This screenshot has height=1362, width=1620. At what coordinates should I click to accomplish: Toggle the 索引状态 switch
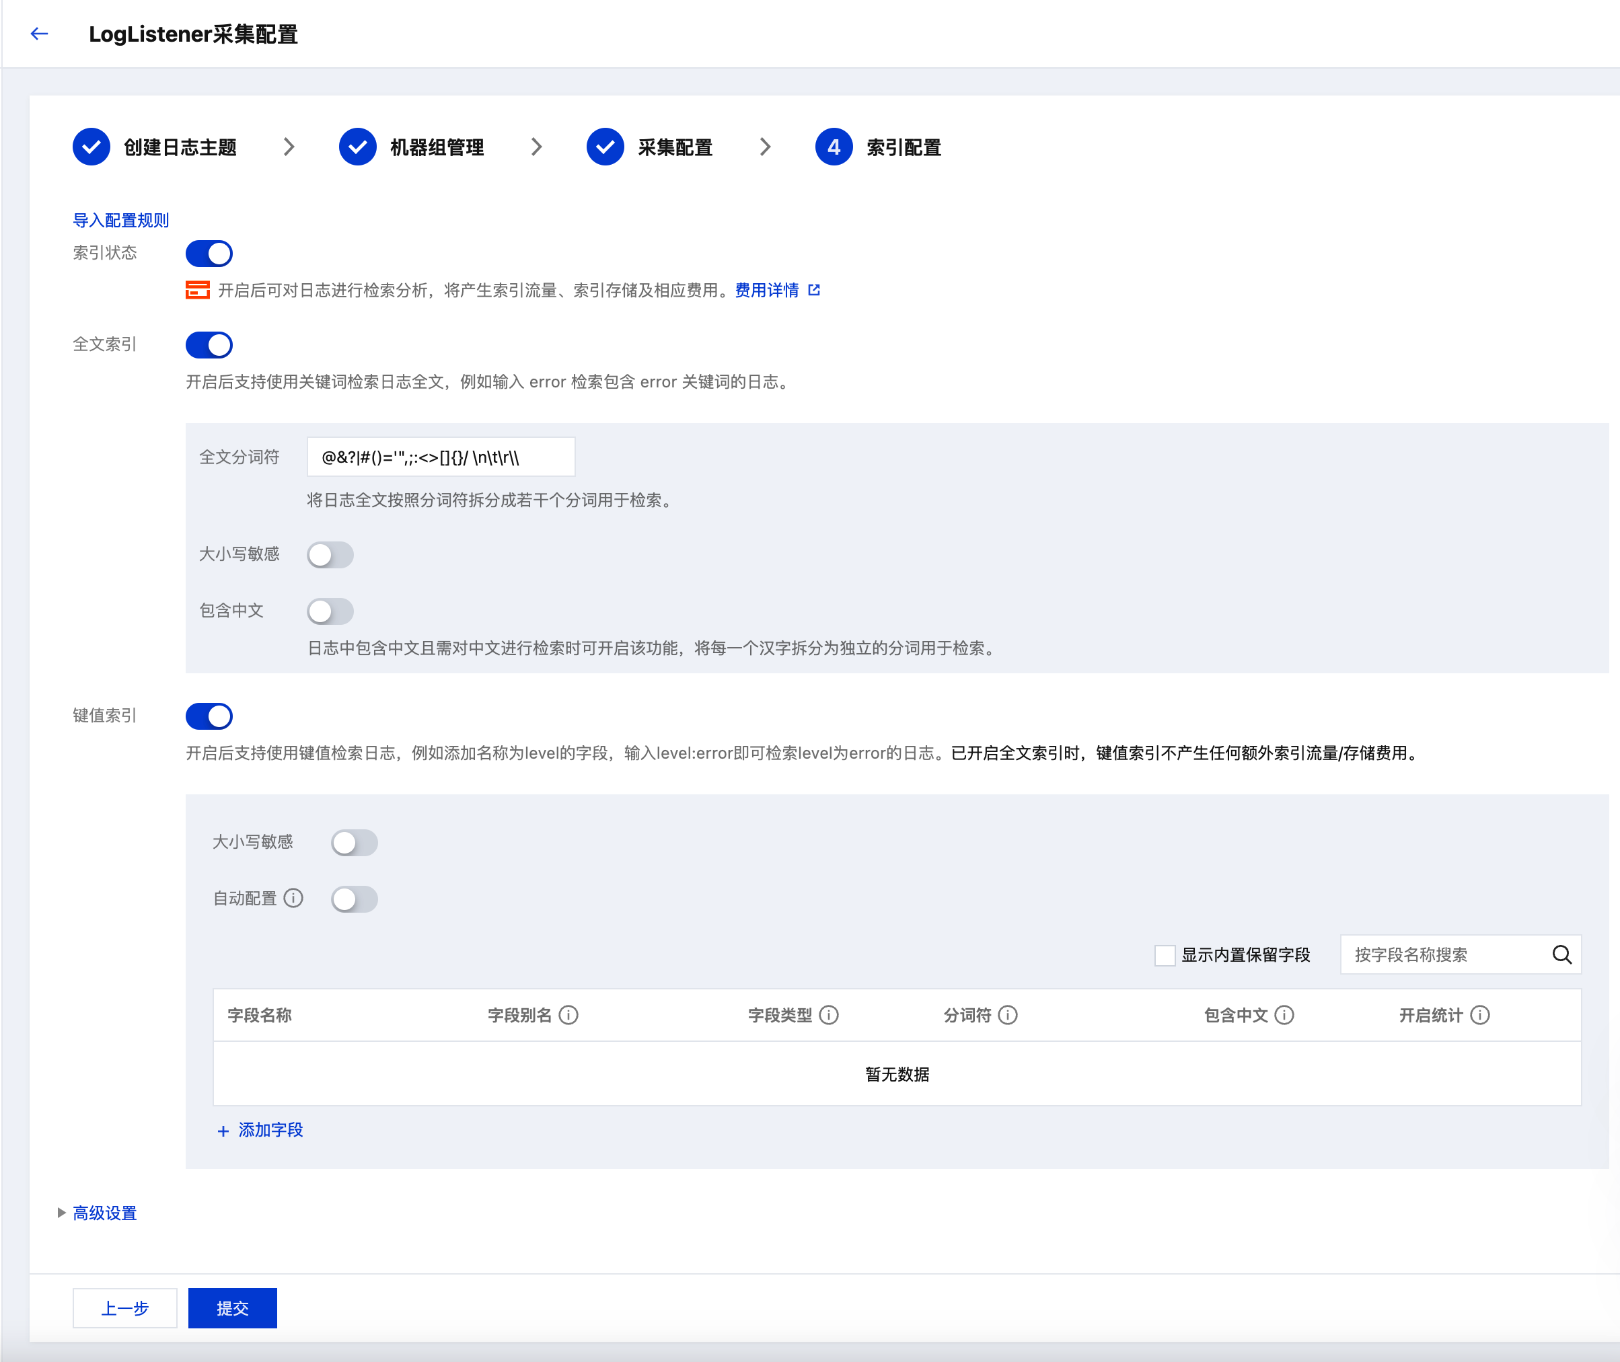[x=209, y=254]
